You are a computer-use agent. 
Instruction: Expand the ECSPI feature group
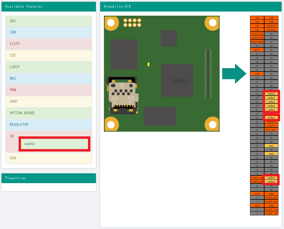point(48,44)
